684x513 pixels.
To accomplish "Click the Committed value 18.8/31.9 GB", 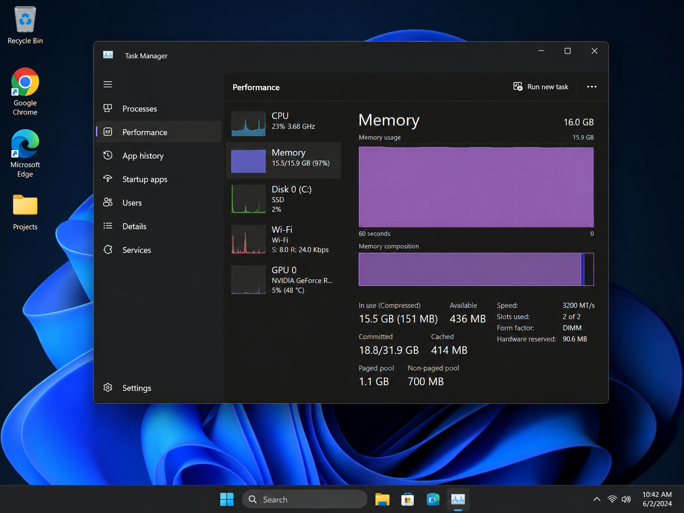I will [x=389, y=350].
